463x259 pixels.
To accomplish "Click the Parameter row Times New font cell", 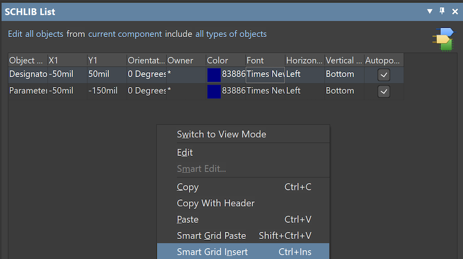I will [x=265, y=91].
